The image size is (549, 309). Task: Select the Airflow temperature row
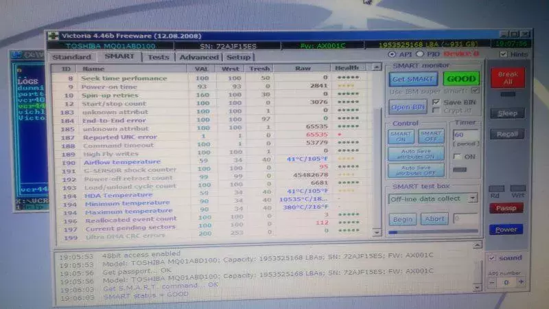pyautogui.click(x=212, y=161)
